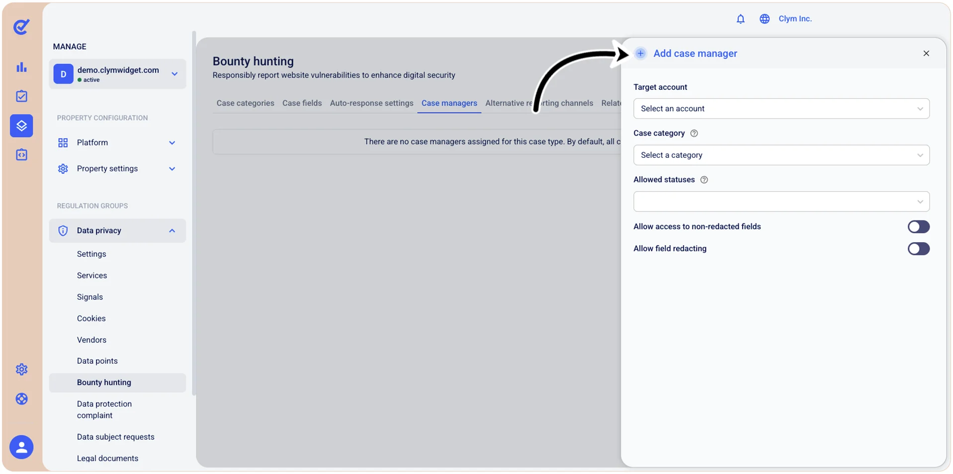Open Data subject requests menu item
Screen dimensions: 953x474
click(x=116, y=437)
